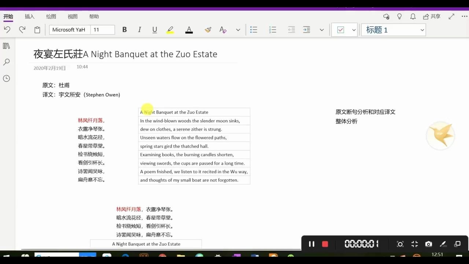
Task: Open the search pane
Action: pos(6,62)
